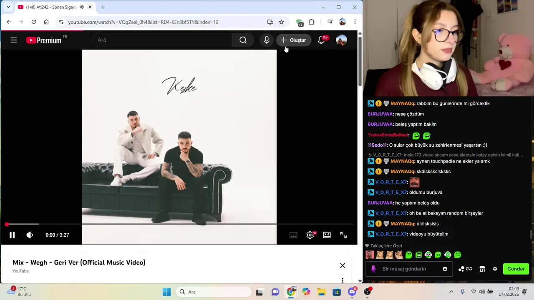
Task: Bookmark this page with star icon
Action: [281, 22]
